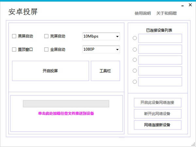Click the file transfer progress bar
The width and height of the screenshot is (196, 147).
(66, 104)
